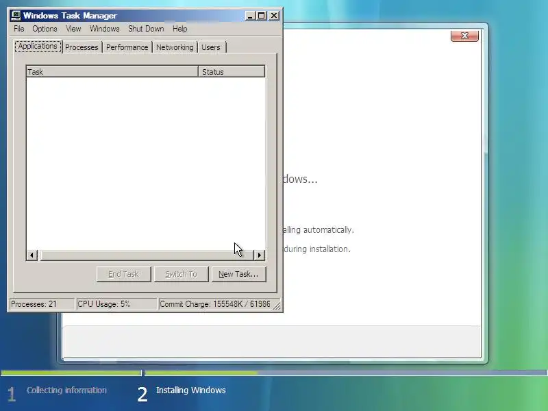Click the 'alling automatically.' text in setup window
The image size is (548, 411).
[319, 230]
